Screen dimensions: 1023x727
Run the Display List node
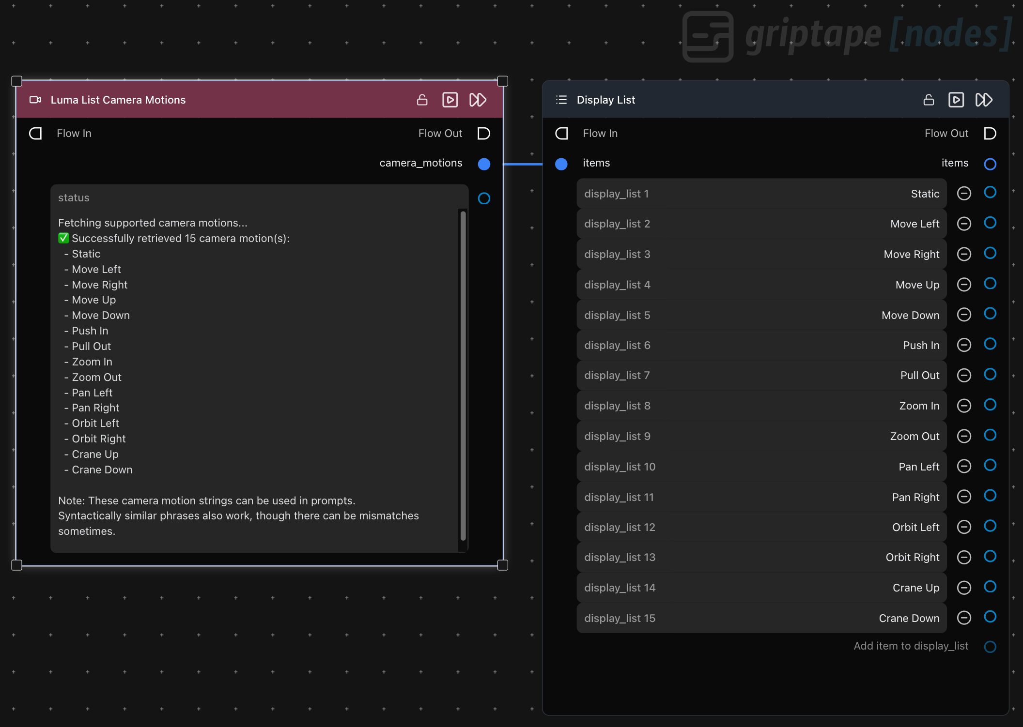[x=956, y=100]
